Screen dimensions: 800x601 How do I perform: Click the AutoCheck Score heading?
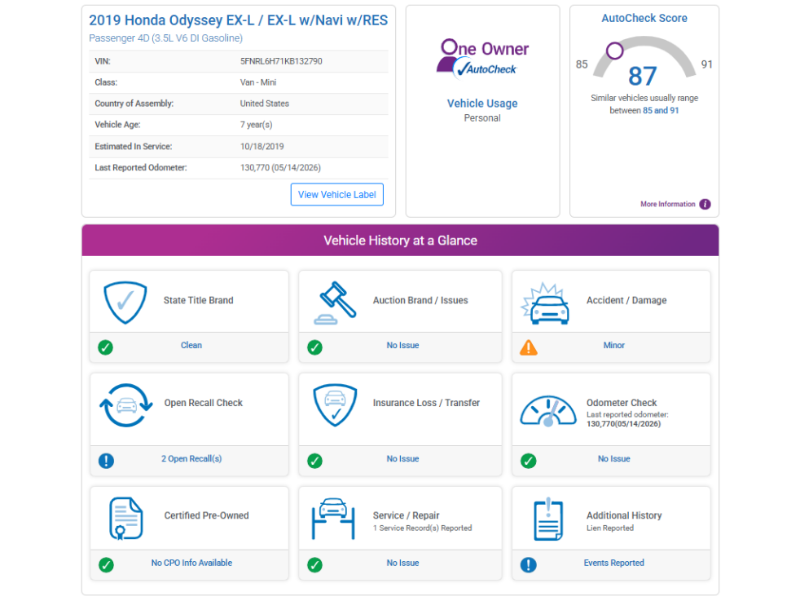[644, 18]
